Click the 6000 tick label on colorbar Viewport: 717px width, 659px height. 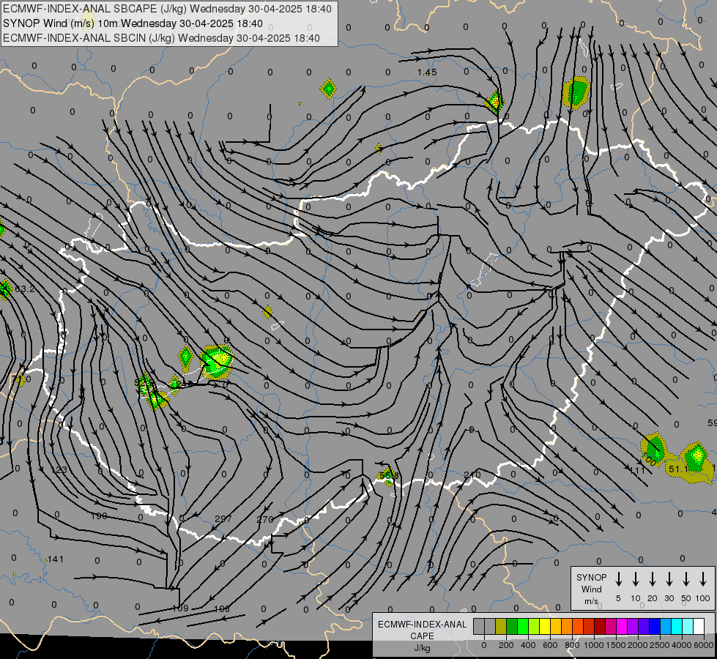[704, 645]
